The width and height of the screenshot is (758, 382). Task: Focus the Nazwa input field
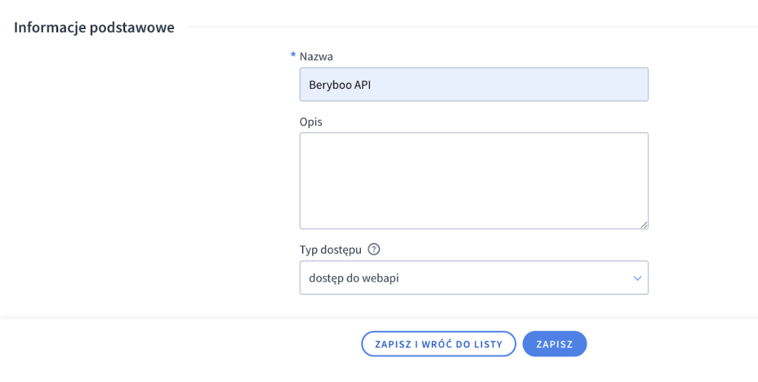pyautogui.click(x=473, y=84)
